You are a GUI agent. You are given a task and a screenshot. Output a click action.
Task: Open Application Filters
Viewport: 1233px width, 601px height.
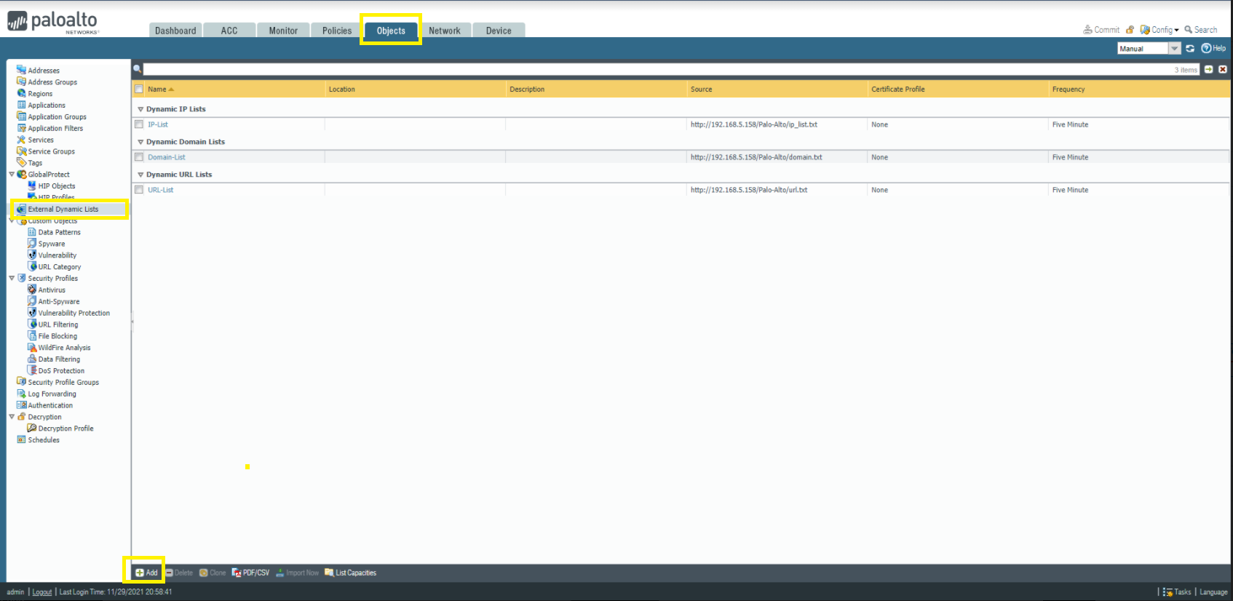tap(55, 129)
